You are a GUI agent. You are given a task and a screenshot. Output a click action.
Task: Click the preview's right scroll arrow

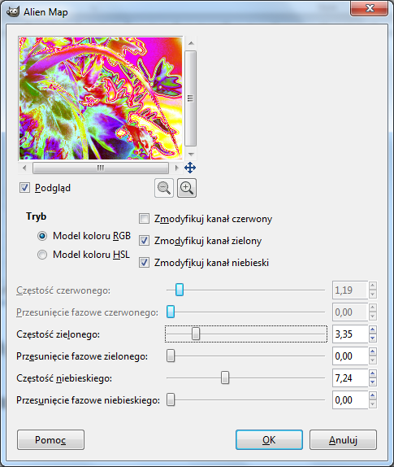click(x=176, y=168)
